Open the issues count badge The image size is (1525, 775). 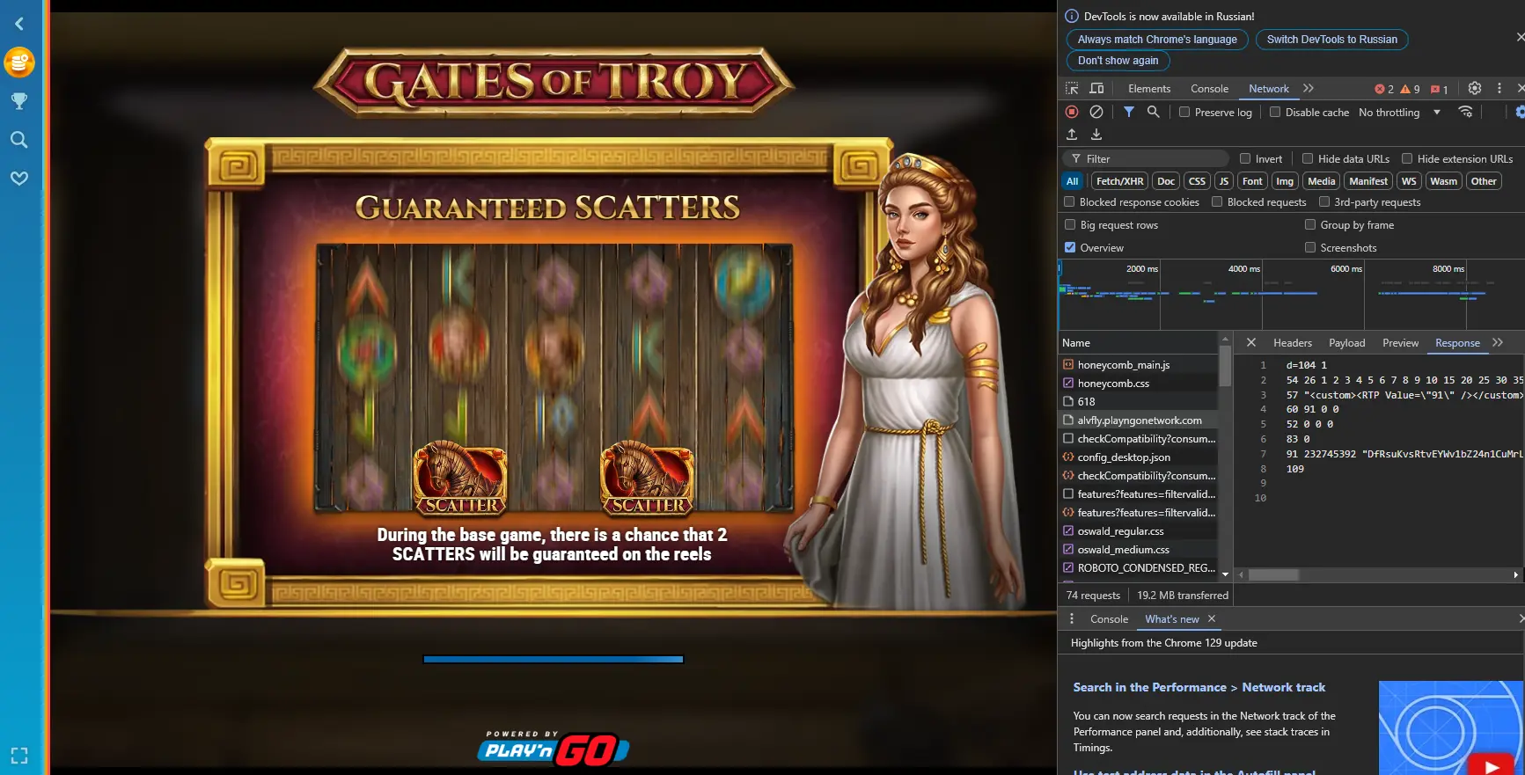click(1440, 89)
